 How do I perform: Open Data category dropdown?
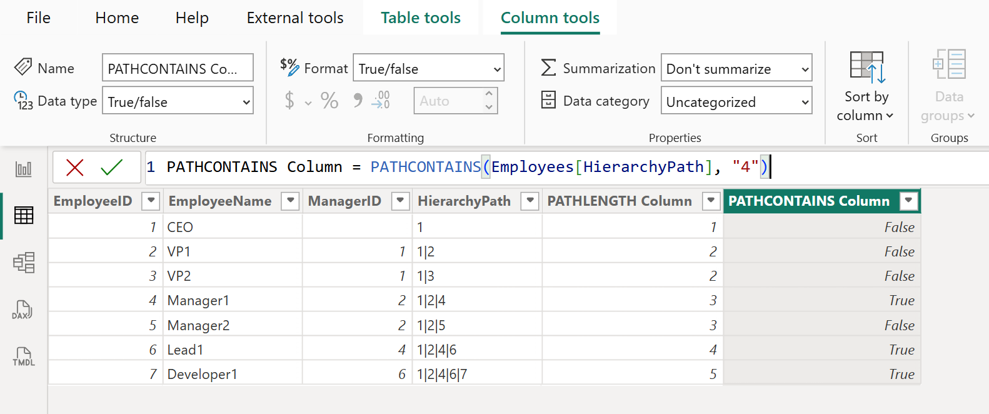tap(736, 101)
